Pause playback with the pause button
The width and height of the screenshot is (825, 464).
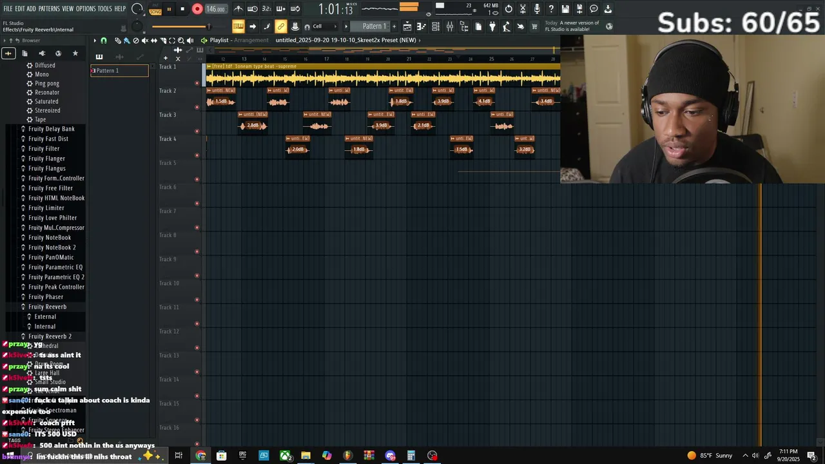point(169,9)
